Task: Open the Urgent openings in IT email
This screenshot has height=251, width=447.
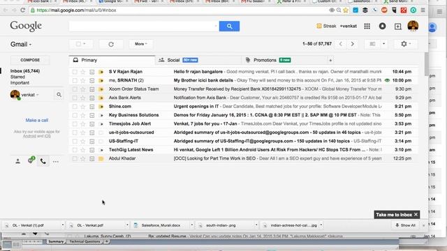Action: (x=244, y=107)
